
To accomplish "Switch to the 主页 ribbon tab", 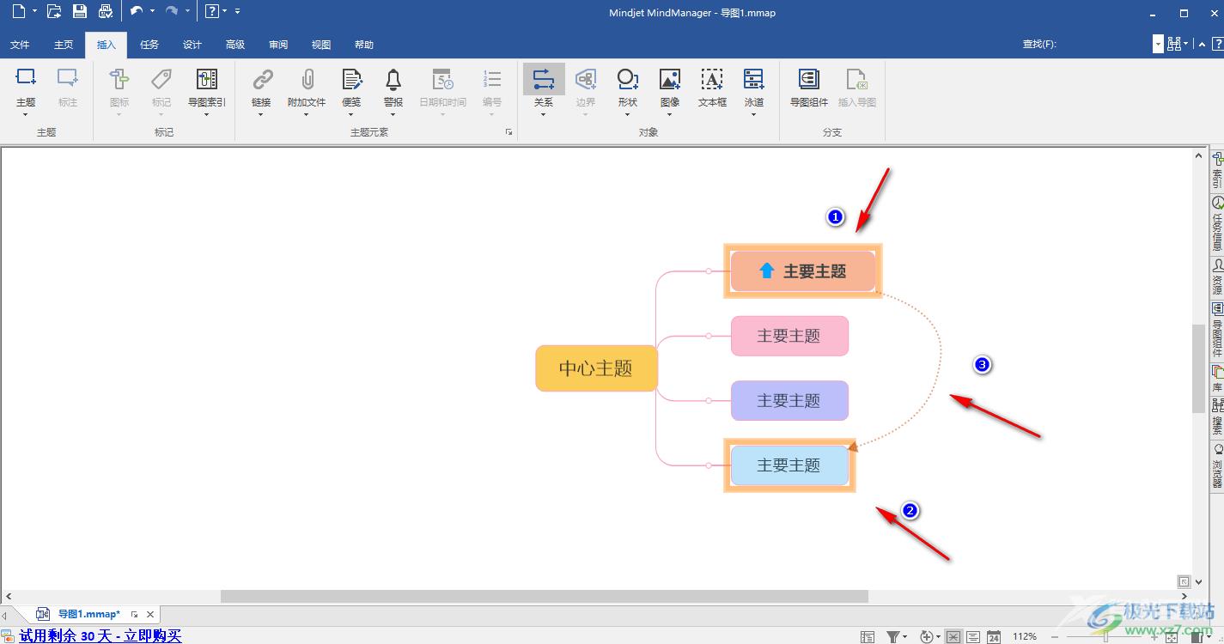I will click(64, 45).
